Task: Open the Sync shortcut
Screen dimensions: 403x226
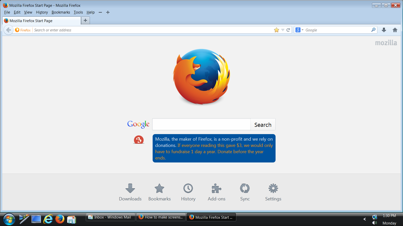Action: (245, 192)
